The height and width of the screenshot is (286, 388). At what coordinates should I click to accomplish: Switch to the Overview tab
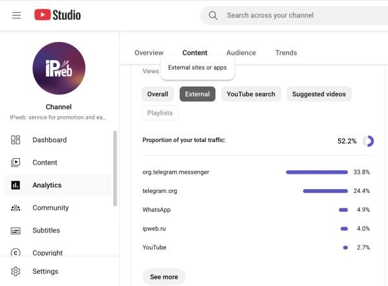[149, 53]
